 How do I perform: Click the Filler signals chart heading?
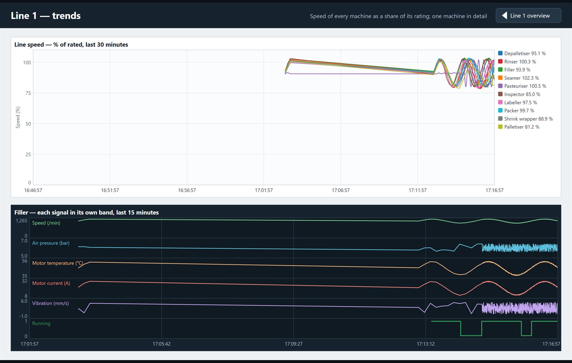(87, 213)
